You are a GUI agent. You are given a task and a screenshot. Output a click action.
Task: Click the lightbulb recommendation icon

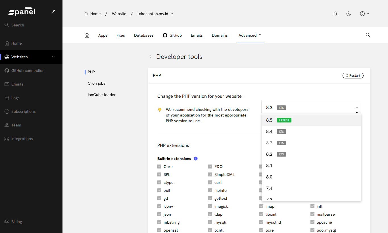click(160, 110)
